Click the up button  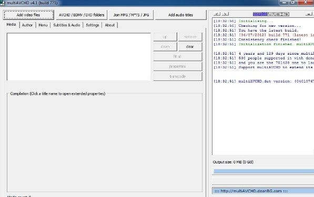[165, 37]
